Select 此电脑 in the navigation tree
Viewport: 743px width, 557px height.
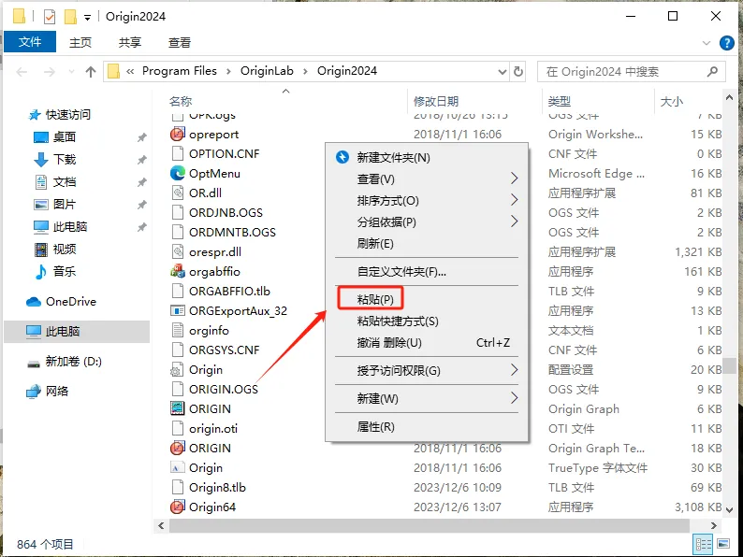point(77,331)
